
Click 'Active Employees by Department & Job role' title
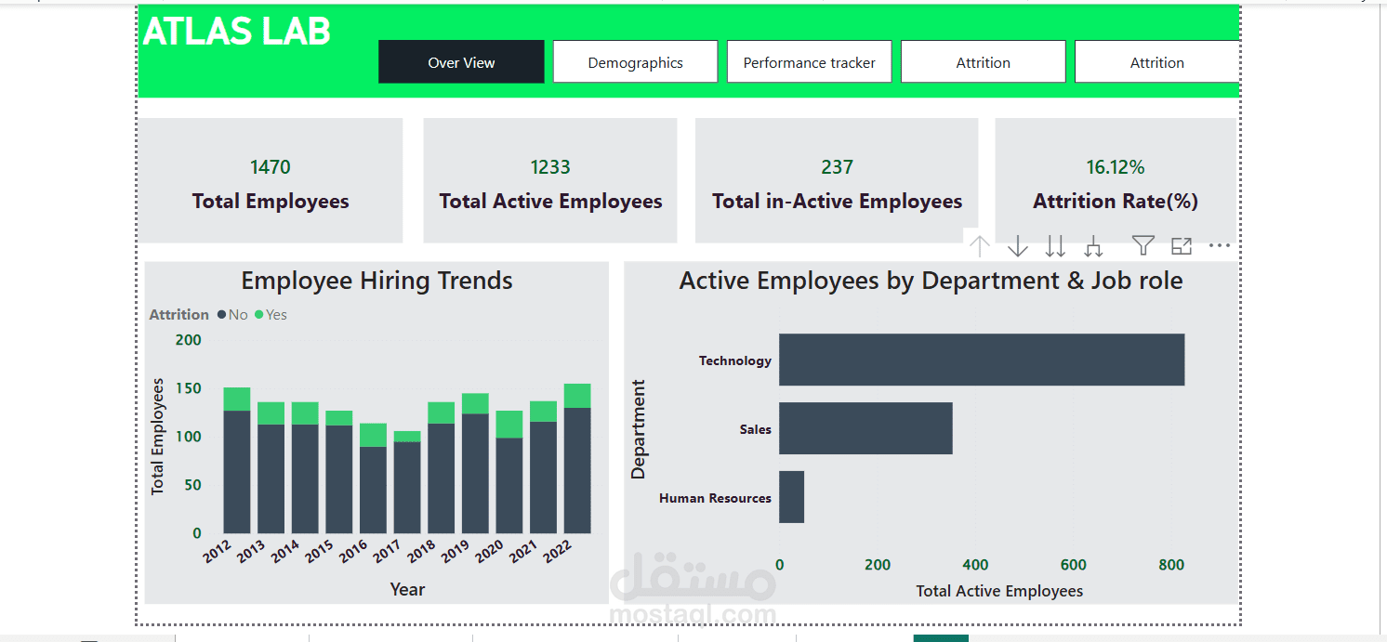click(x=931, y=281)
